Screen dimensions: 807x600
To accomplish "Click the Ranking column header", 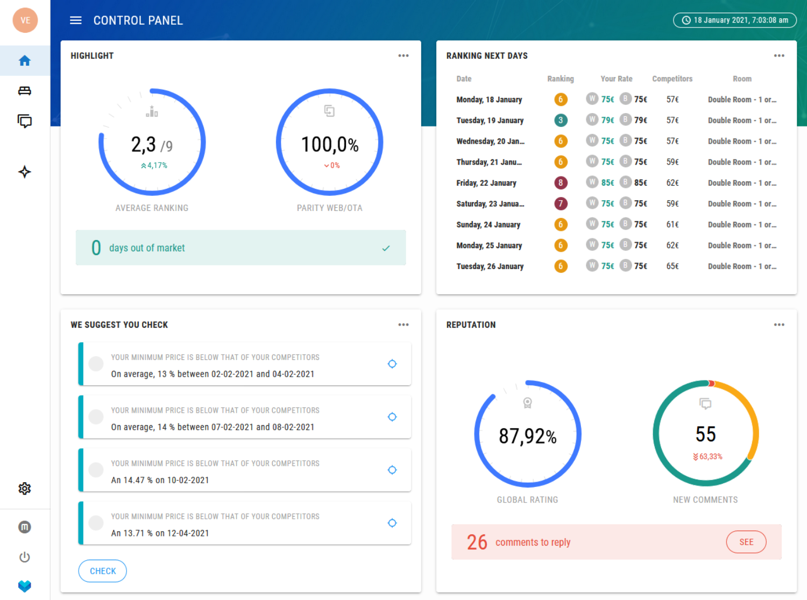I will tap(561, 79).
